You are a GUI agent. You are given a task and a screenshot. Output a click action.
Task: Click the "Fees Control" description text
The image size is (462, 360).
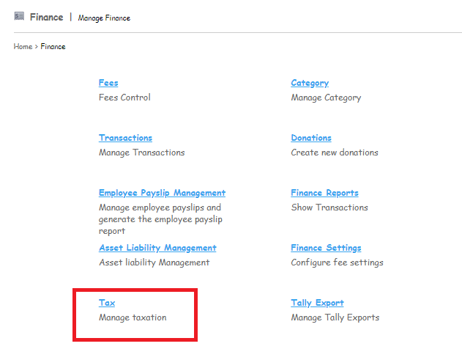click(124, 98)
